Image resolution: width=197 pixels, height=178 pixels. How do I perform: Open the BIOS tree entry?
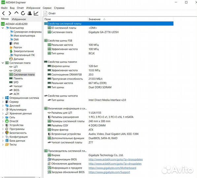coord(14,90)
